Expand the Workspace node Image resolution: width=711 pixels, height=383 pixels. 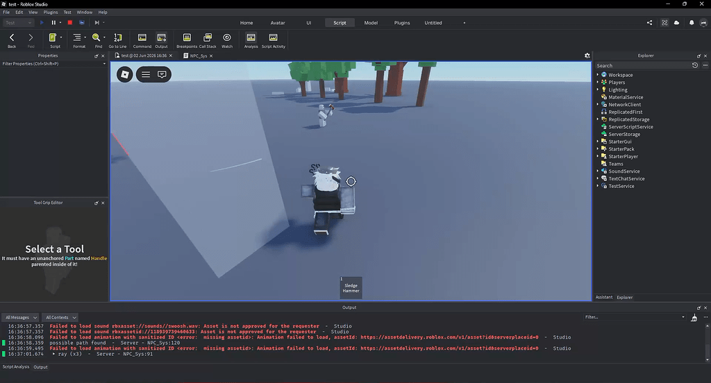pyautogui.click(x=598, y=75)
